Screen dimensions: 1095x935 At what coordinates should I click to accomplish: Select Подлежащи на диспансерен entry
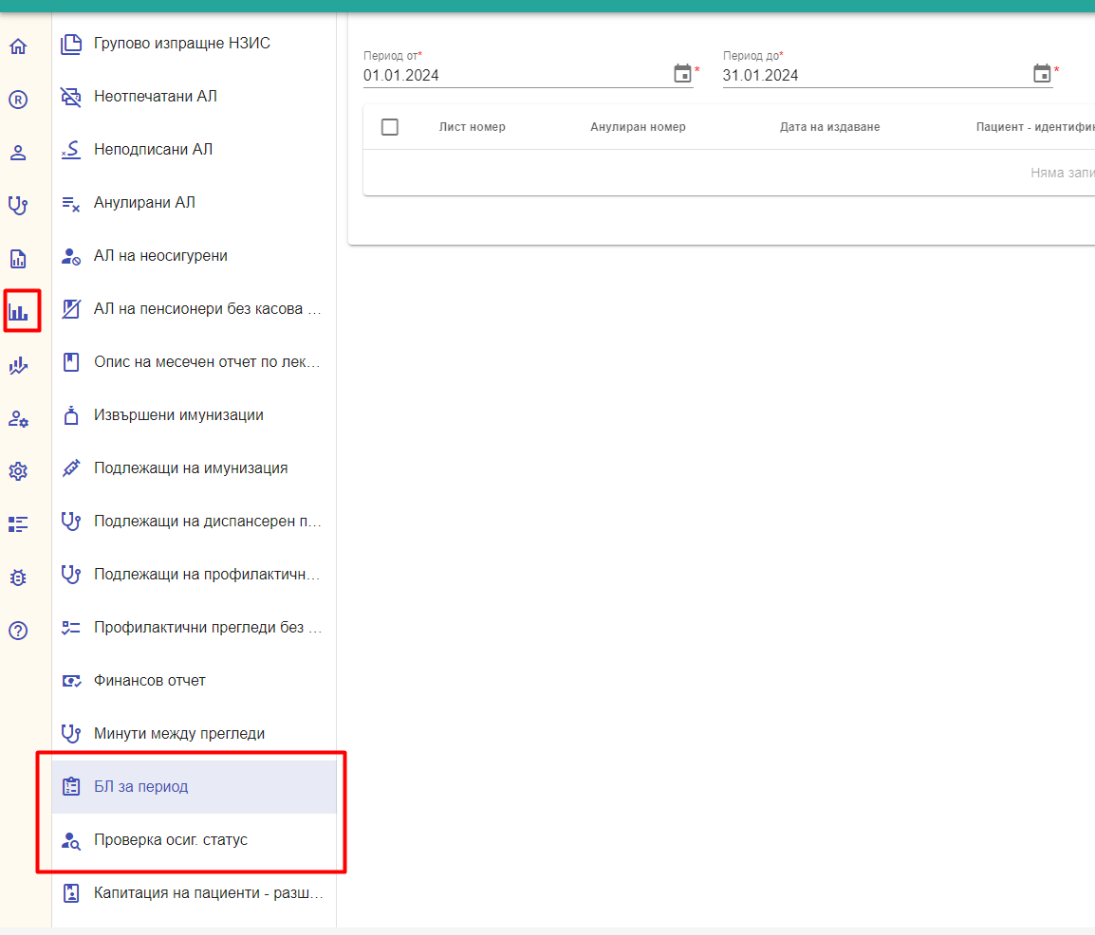(195, 522)
